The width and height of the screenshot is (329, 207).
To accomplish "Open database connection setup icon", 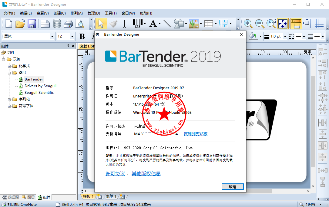I will (57, 24).
